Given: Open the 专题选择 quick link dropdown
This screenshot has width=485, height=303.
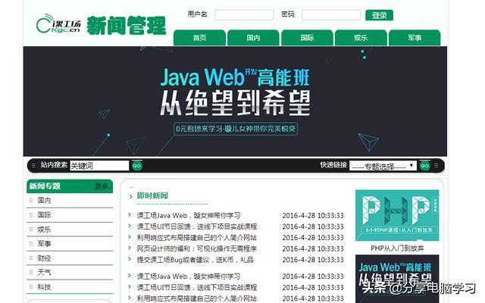Looking at the screenshot, I should tap(383, 166).
